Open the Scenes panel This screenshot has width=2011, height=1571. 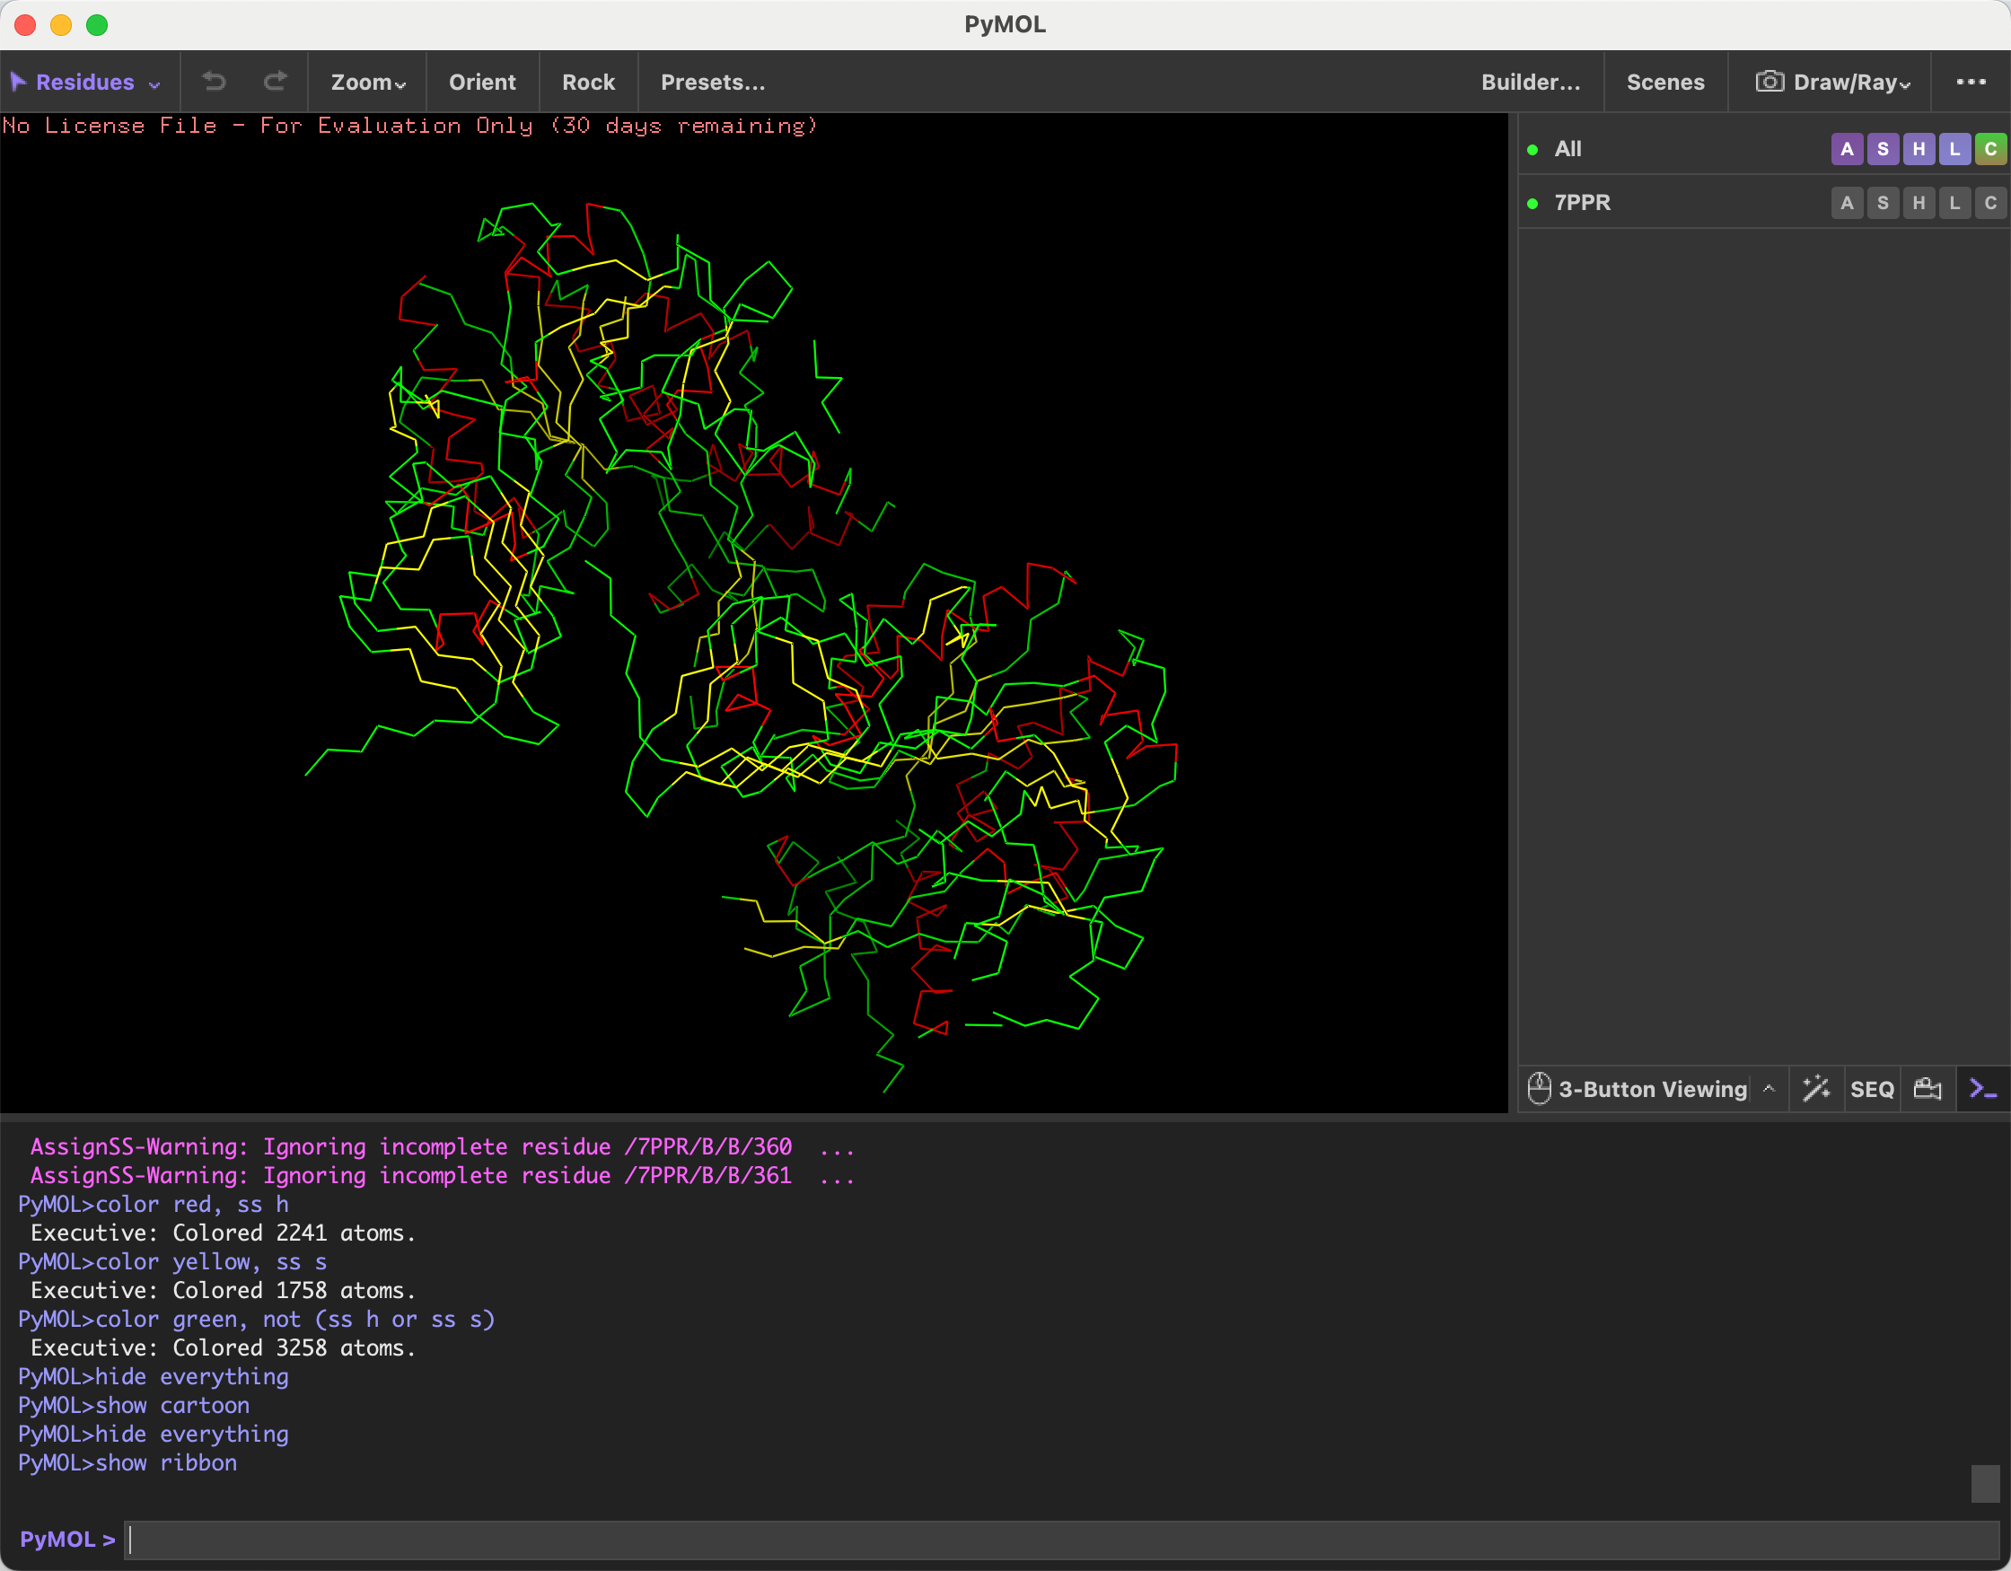click(1664, 82)
